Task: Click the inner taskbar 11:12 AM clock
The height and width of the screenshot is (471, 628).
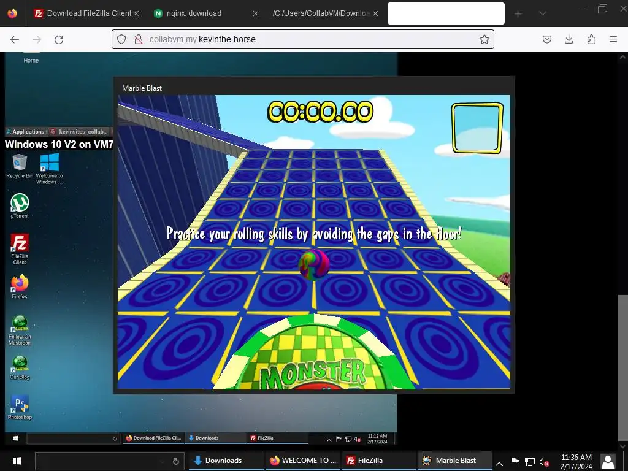Action: pos(377,438)
